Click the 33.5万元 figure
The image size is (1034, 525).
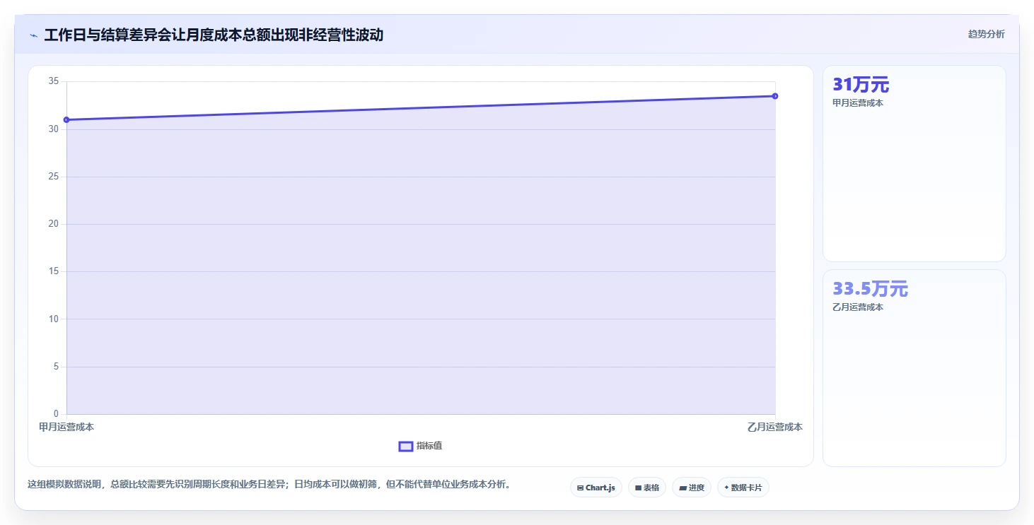870,289
